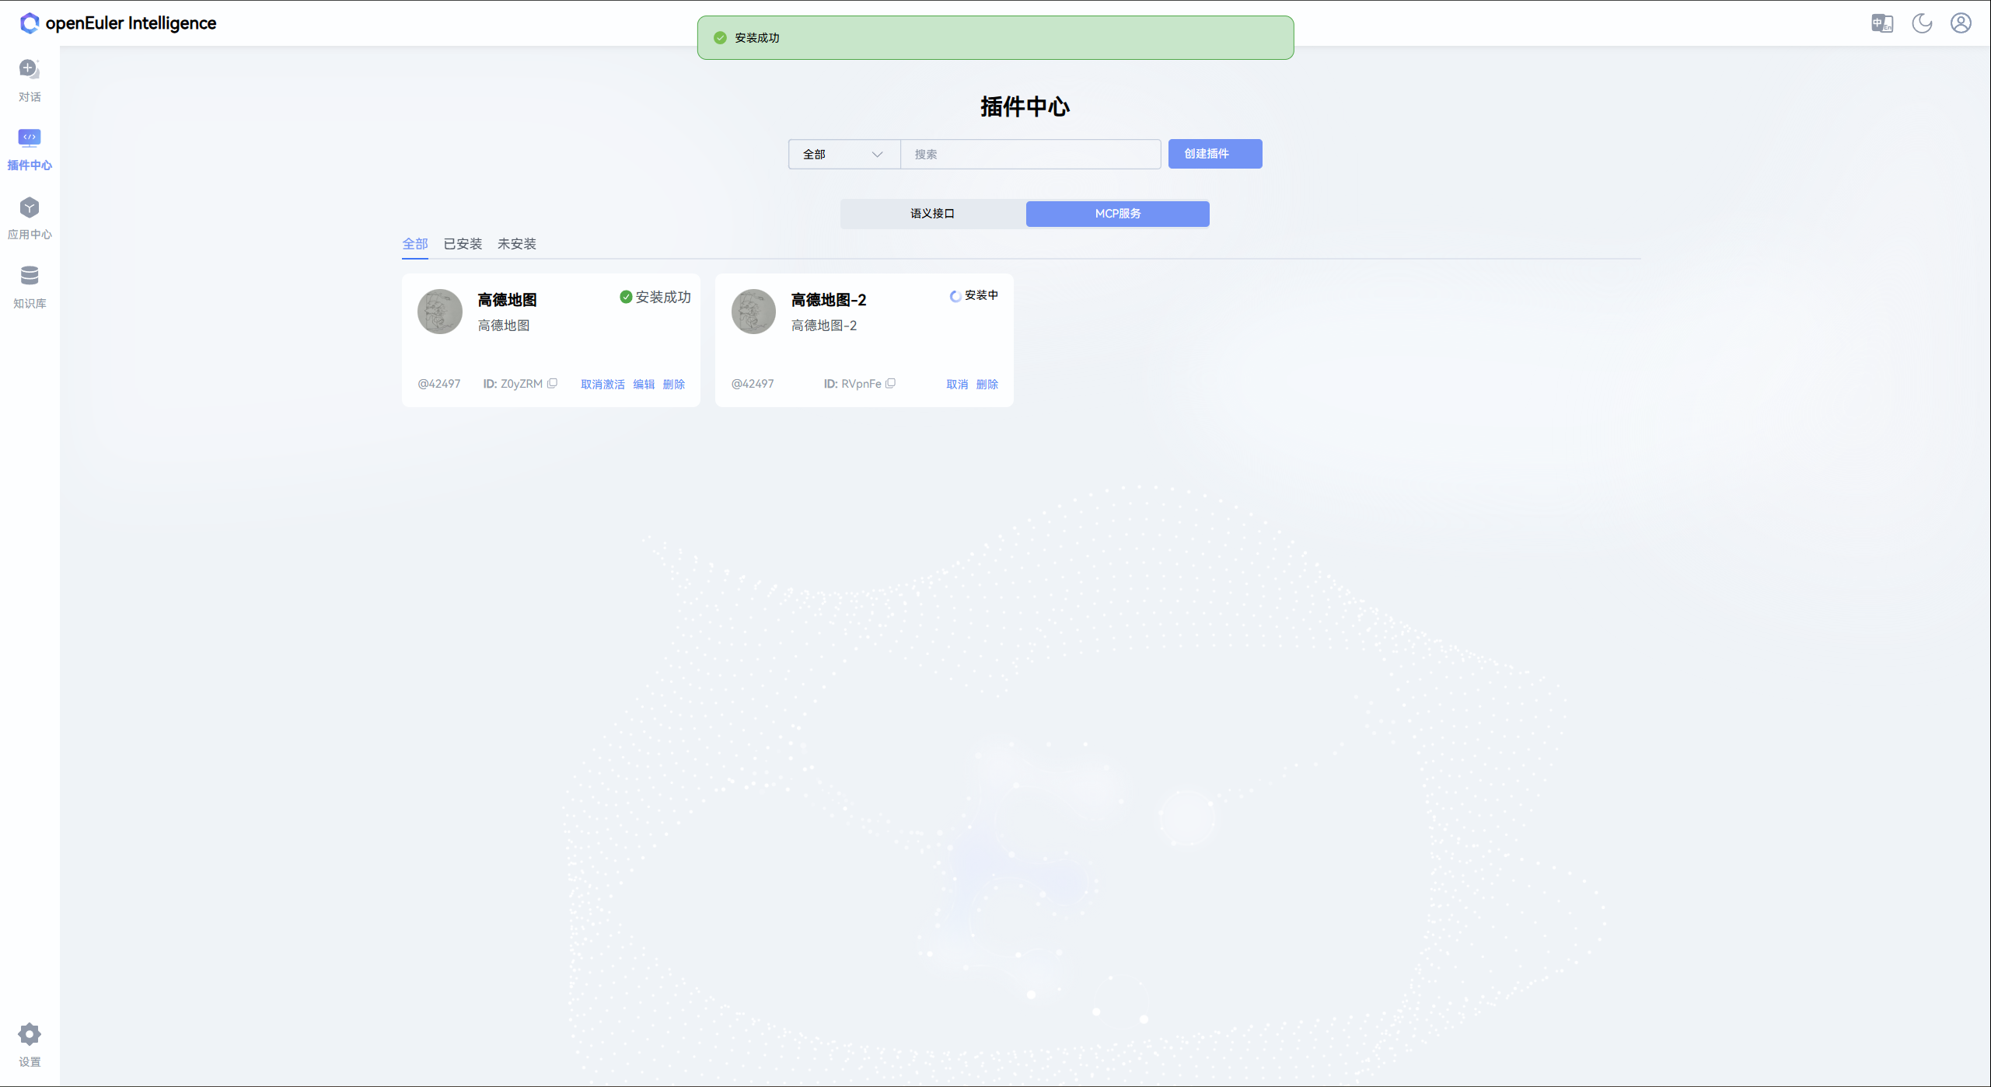Deactivate 高德地图 via 取消激活 link
The image size is (1991, 1087).
[603, 384]
